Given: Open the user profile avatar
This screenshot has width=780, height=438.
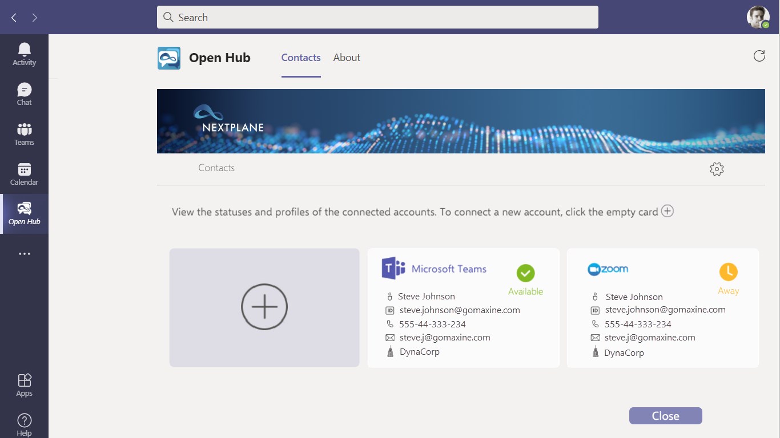Looking at the screenshot, I should coord(758,17).
